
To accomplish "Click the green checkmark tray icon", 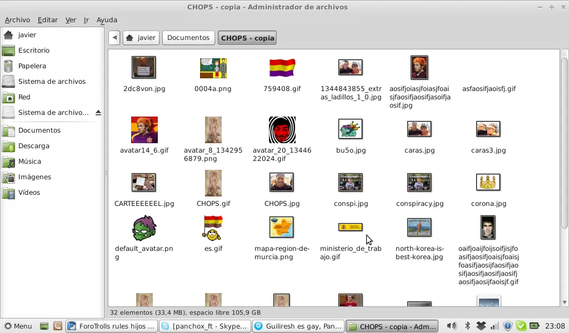I will 521,326.
